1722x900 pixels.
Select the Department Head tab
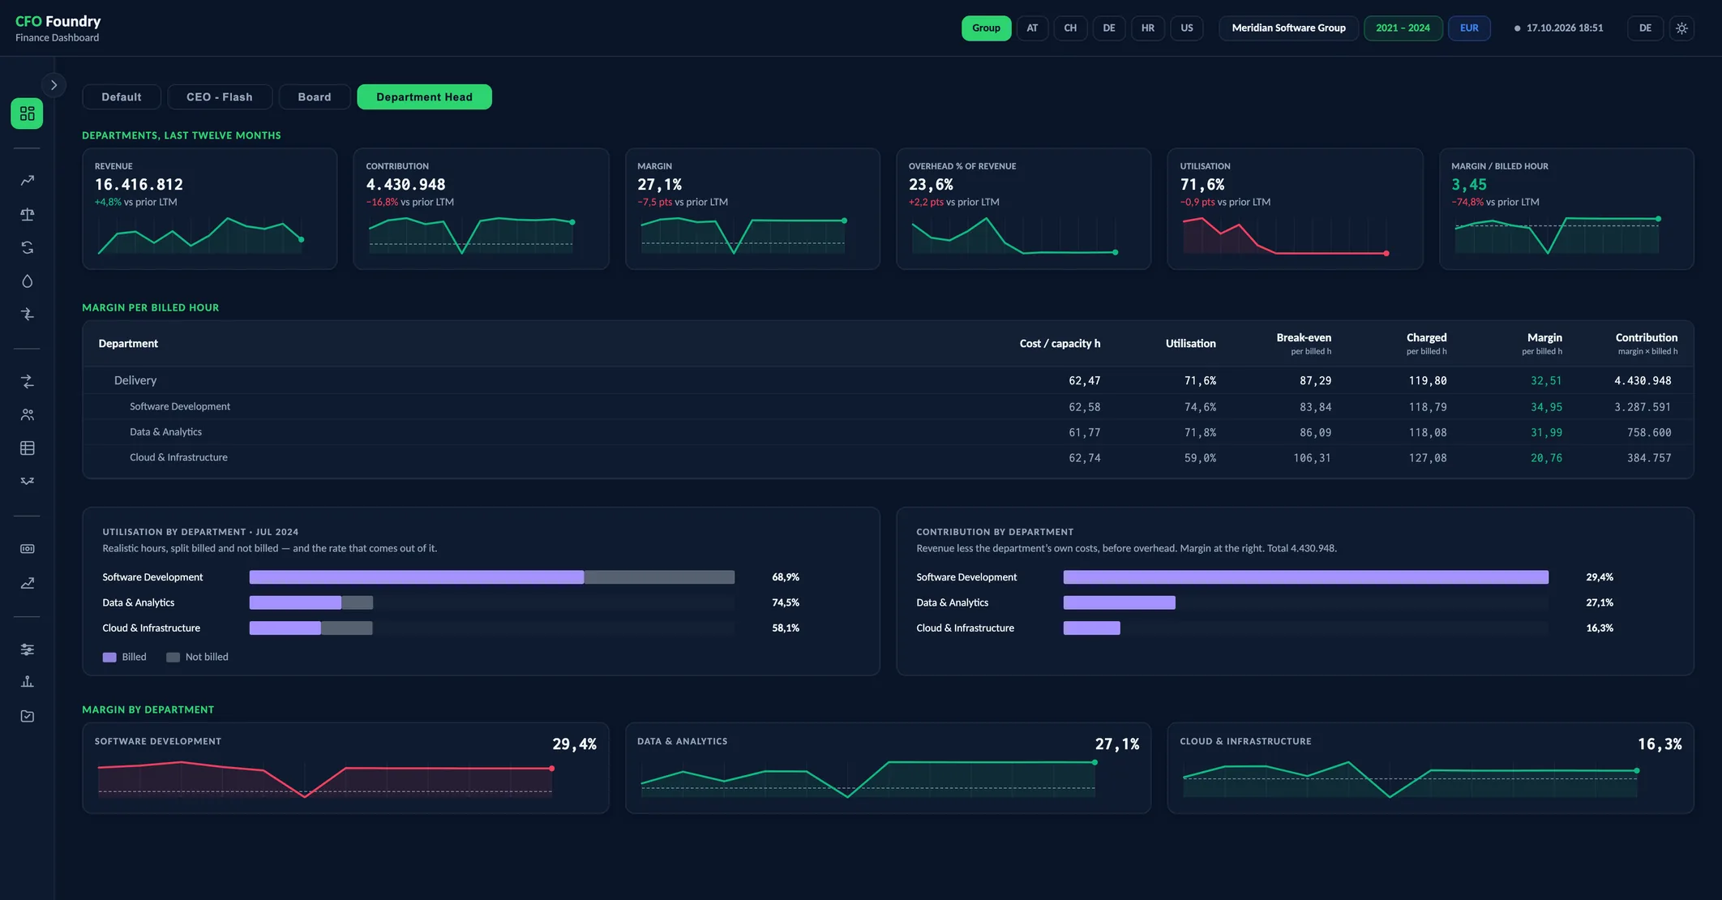[424, 96]
